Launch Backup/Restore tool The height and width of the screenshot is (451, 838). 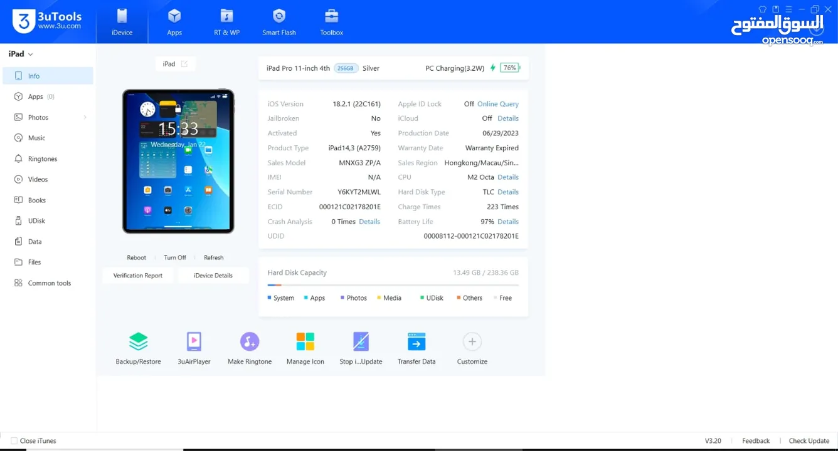(138, 348)
